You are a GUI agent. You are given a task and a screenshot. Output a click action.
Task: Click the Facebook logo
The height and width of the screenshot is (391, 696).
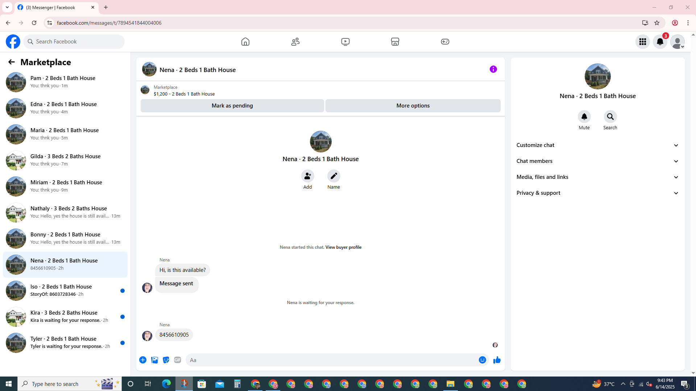(13, 42)
